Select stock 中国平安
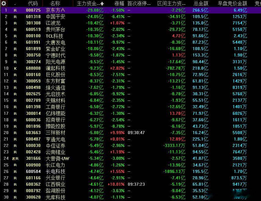 [x=55, y=16]
